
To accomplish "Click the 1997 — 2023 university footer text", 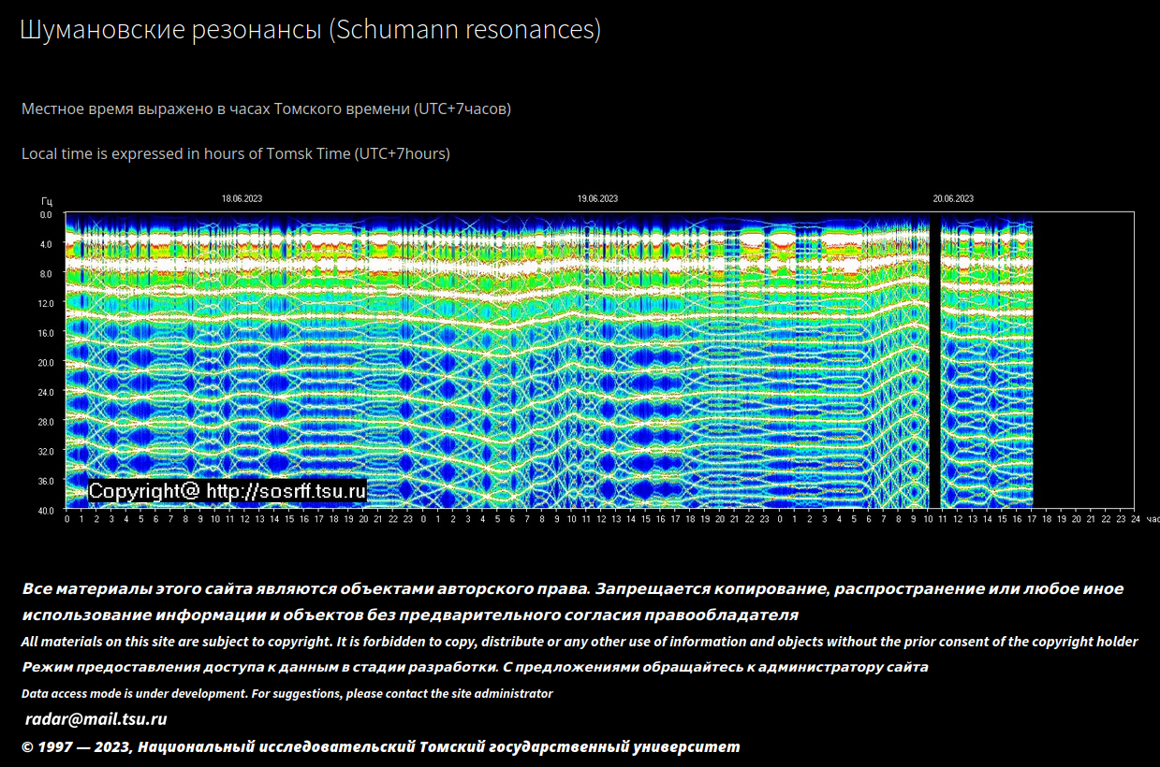I will 380,746.
